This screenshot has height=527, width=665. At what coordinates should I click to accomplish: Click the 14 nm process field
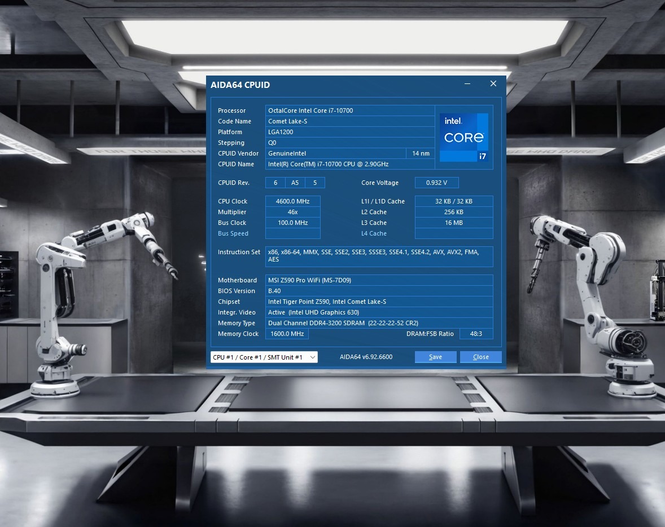(421, 153)
